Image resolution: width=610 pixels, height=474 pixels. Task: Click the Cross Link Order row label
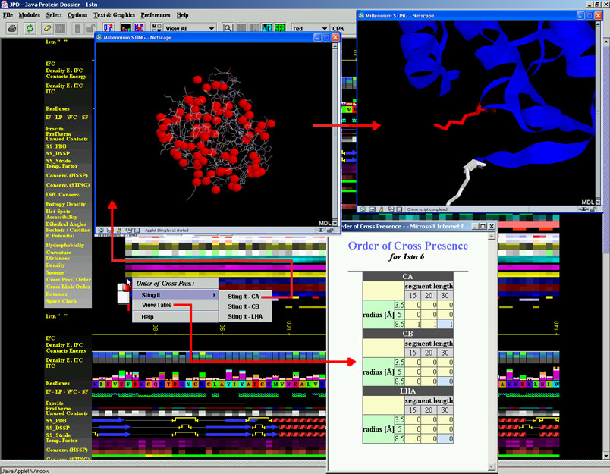[x=68, y=287]
